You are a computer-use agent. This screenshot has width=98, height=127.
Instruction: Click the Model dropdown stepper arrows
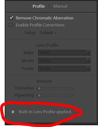click(x=88, y=61)
